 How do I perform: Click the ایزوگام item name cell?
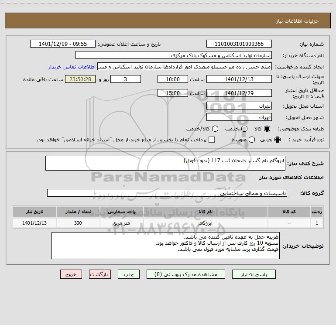(206, 223)
